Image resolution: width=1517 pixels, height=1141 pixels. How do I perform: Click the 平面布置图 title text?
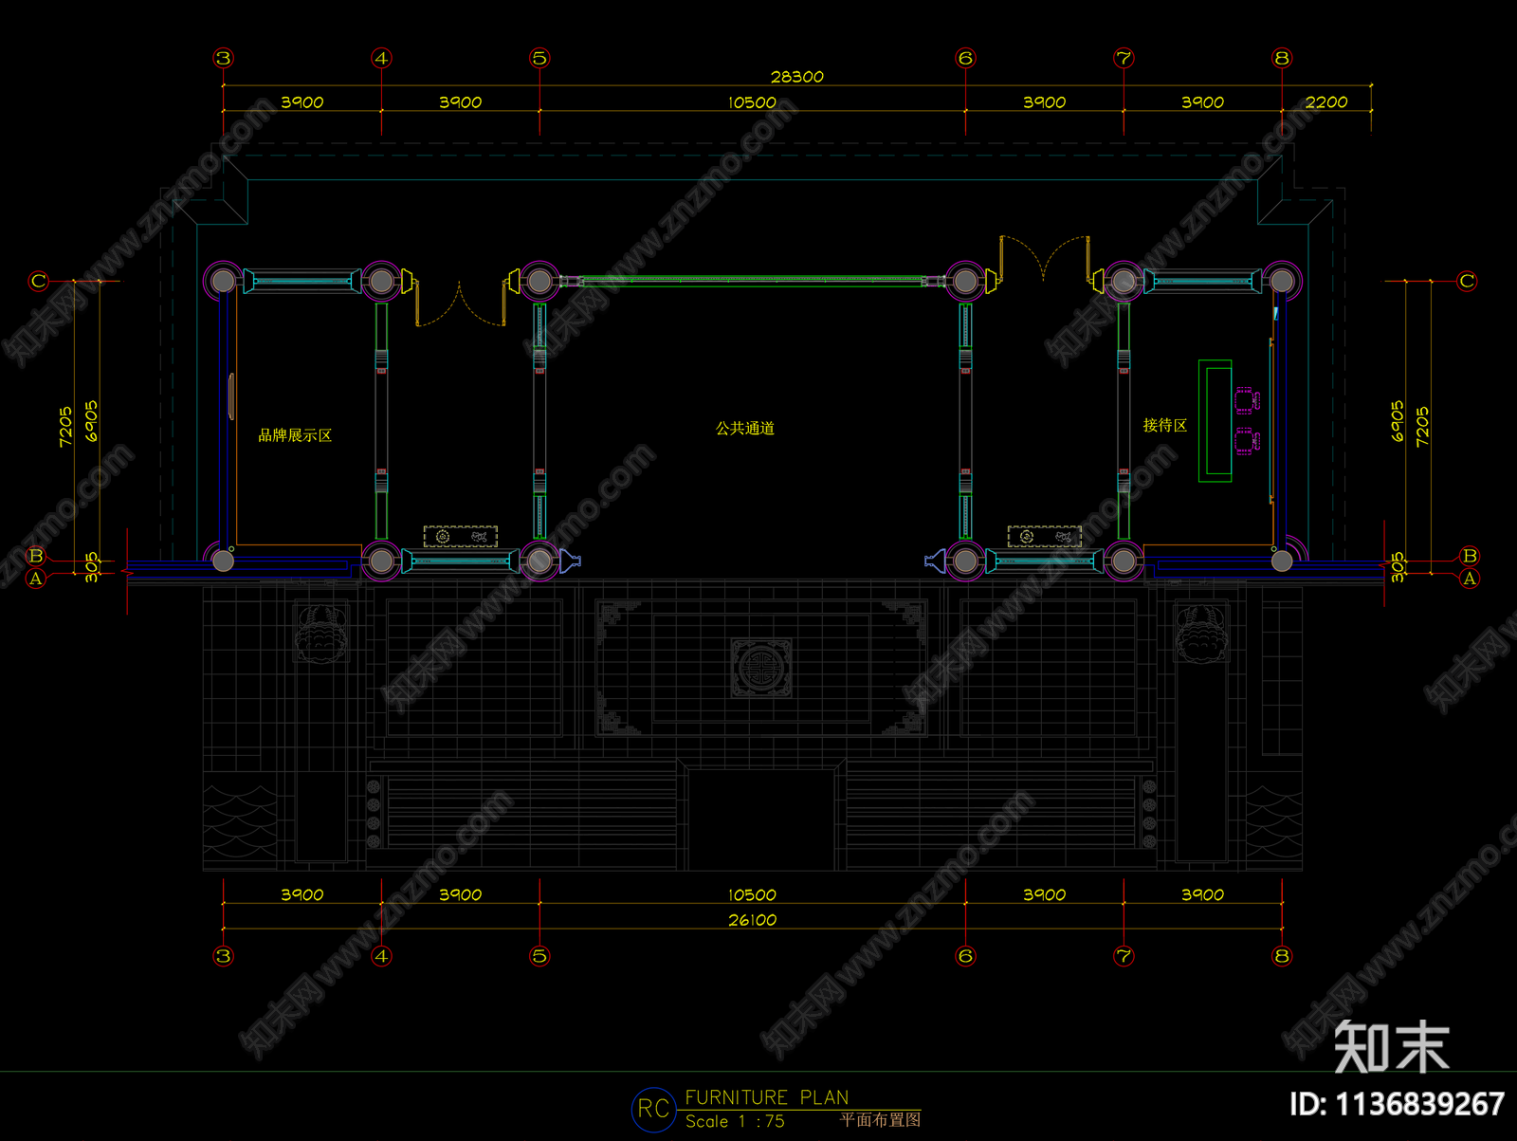(880, 1120)
